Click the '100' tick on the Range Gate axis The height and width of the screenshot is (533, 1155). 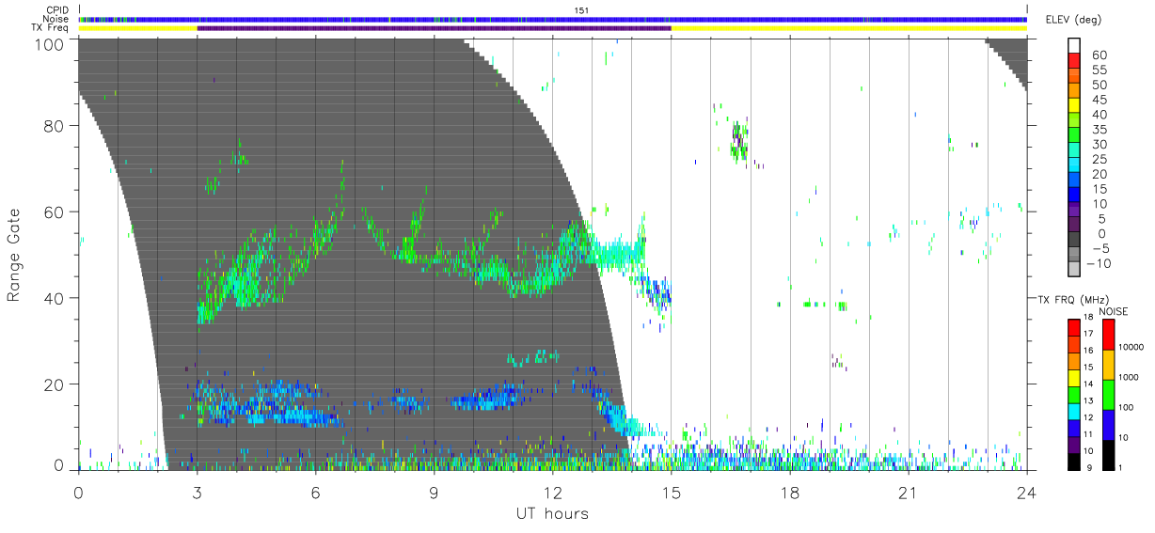49,43
